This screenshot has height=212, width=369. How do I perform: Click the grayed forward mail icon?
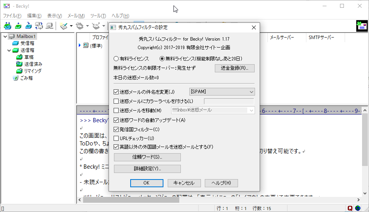tap(96, 26)
